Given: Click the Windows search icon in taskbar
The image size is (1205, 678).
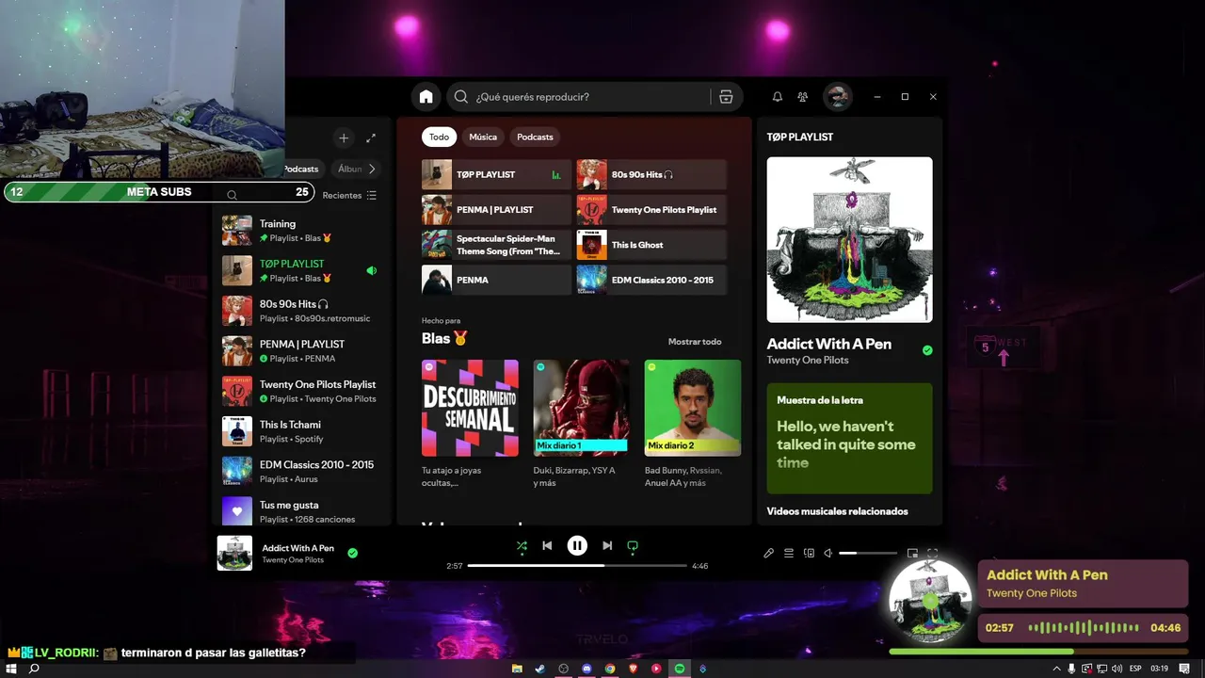Looking at the screenshot, I should click(34, 669).
